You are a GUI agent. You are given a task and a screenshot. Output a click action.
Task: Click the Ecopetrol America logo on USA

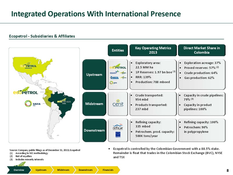coord(28,65)
